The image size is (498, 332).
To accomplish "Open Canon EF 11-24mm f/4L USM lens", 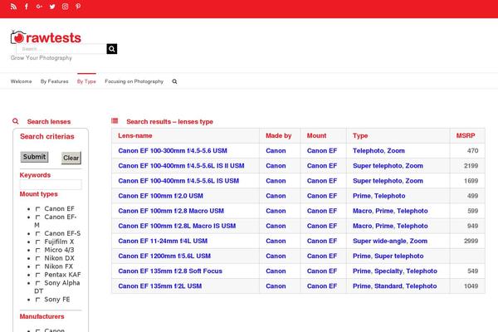I will (x=163, y=241).
